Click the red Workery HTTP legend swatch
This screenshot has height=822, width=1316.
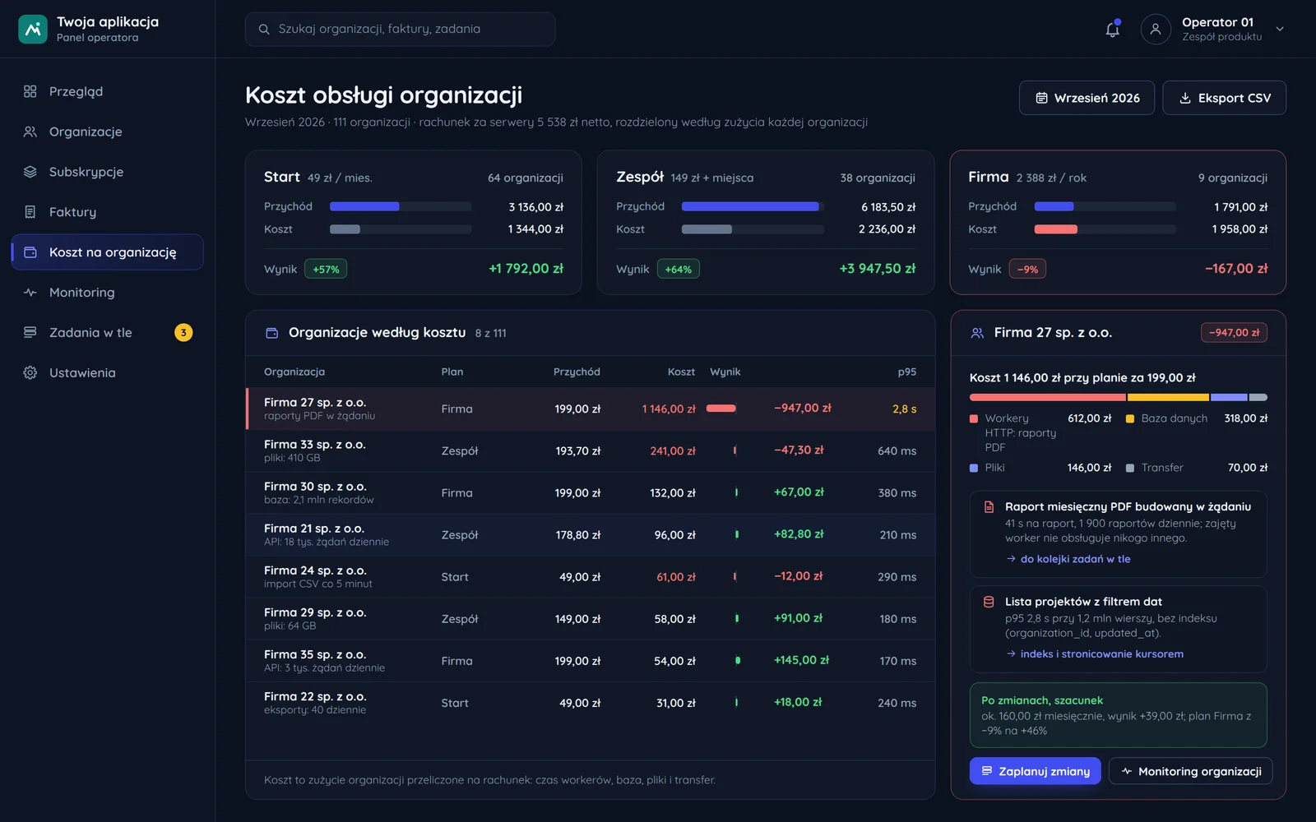click(974, 419)
